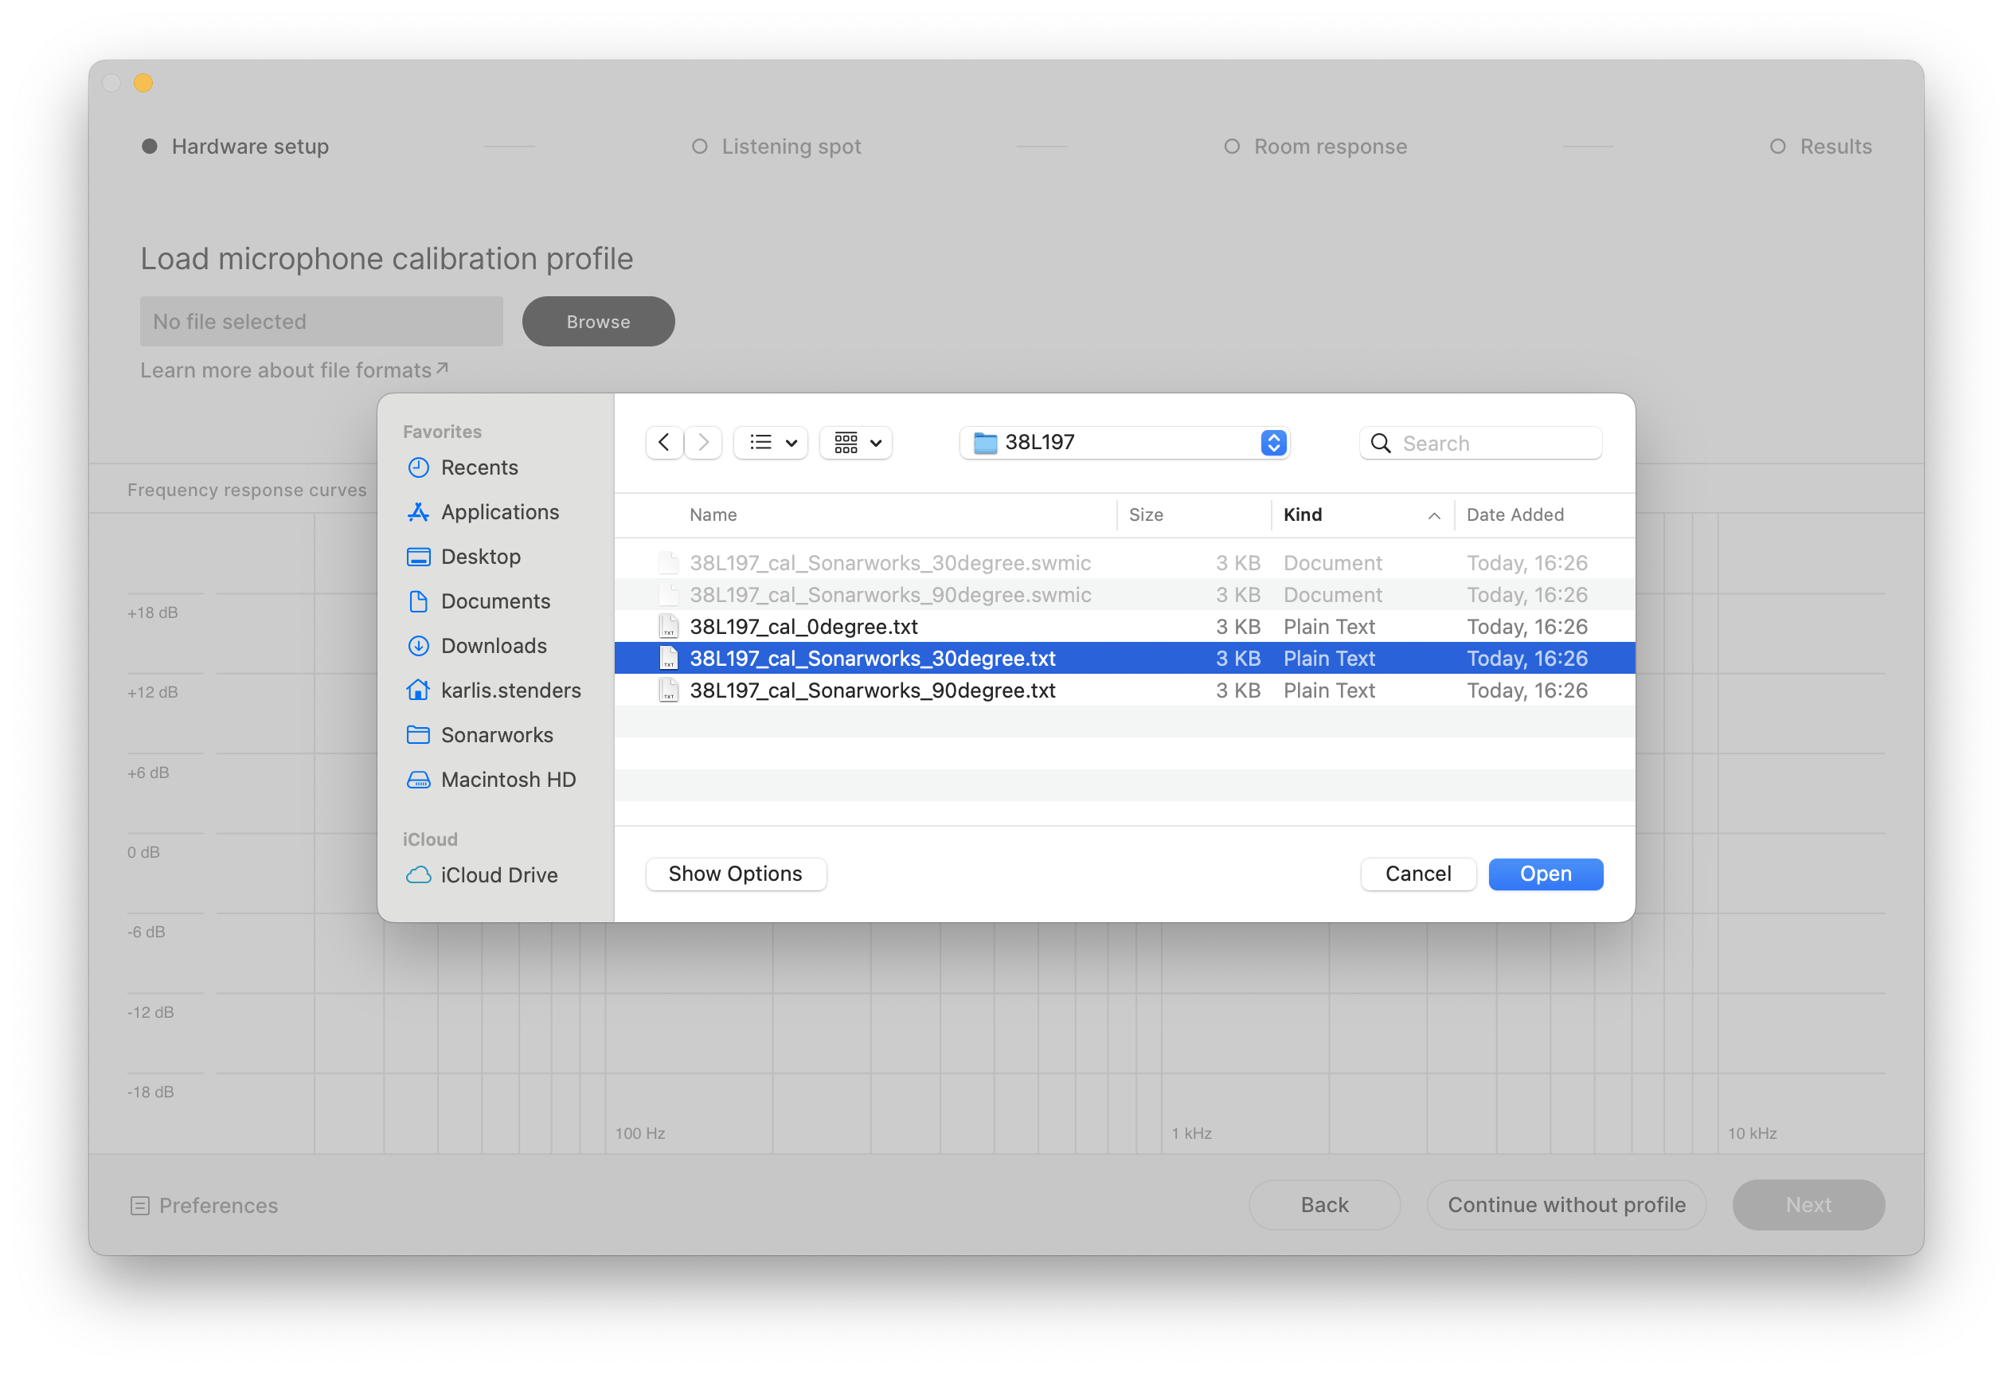Click the Downloads arrow icon in sidebar
Screen dimensions: 2013x1373
pyautogui.click(x=418, y=645)
